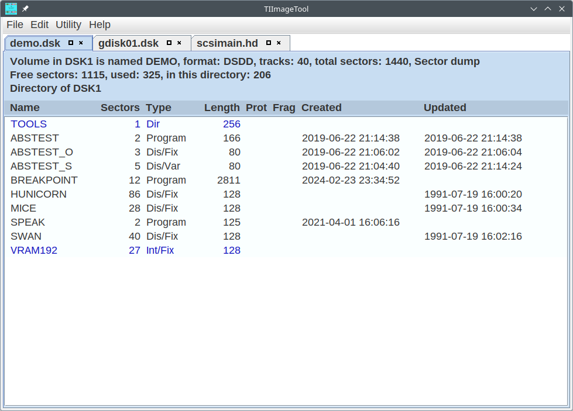Viewport: 573px width, 411px height.
Task: Close the gdisk01.dsk tab
Action: 179,43
